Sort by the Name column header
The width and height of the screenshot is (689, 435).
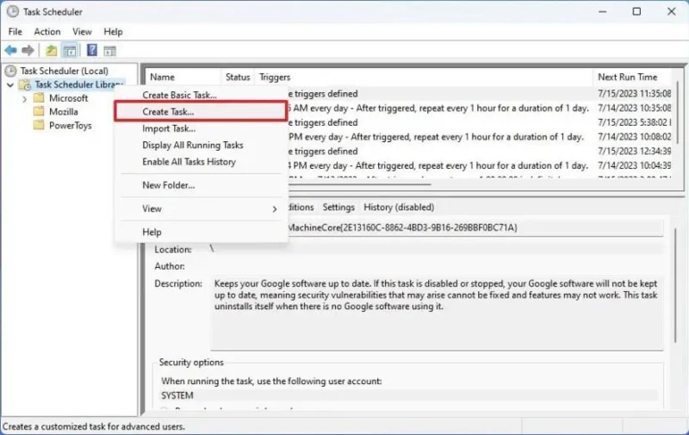coord(183,77)
